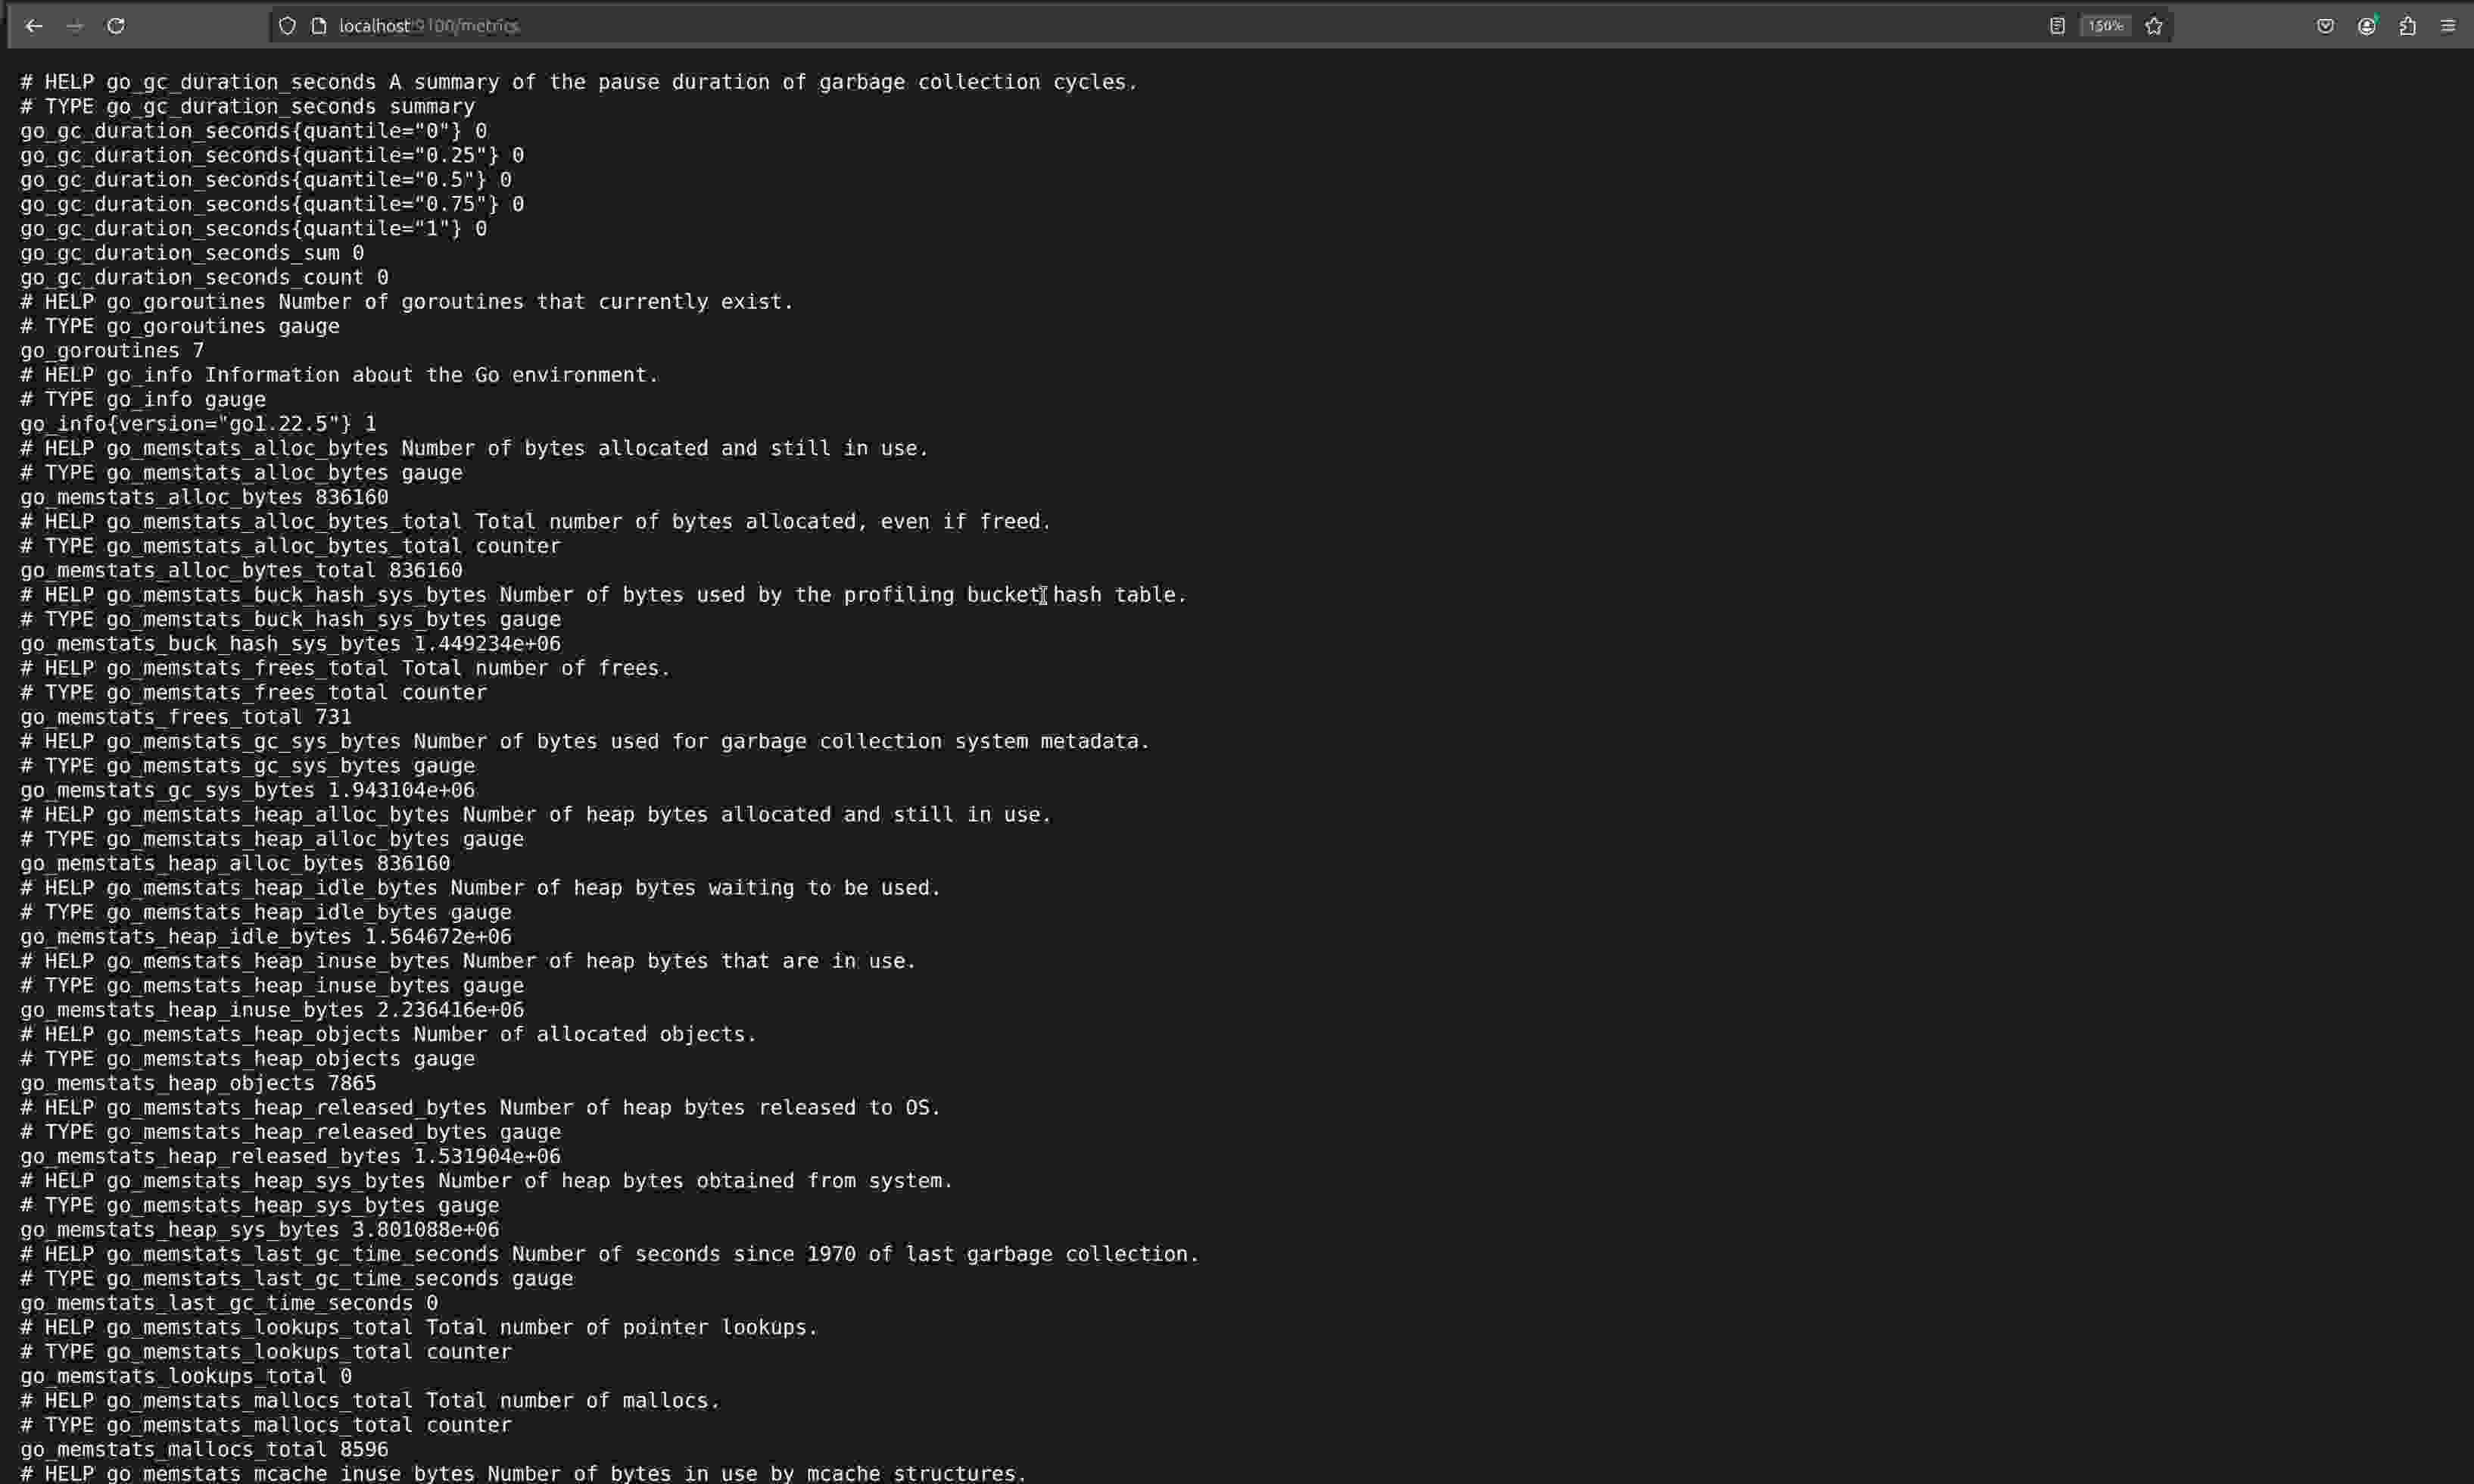The height and width of the screenshot is (1484, 2474).
Task: Click the go_memstats_heap_objects 7865 value
Action: [x=352, y=1083]
